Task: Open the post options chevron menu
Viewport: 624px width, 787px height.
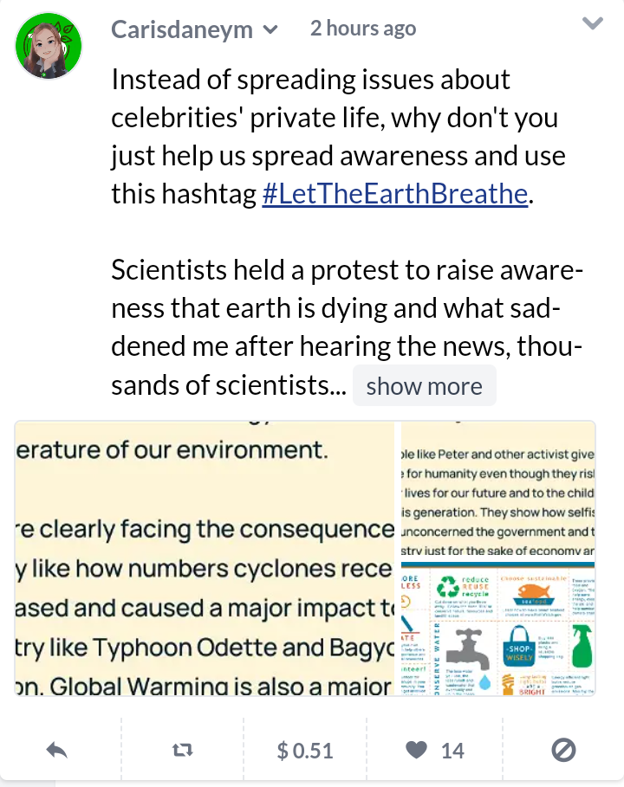Action: coord(592,23)
